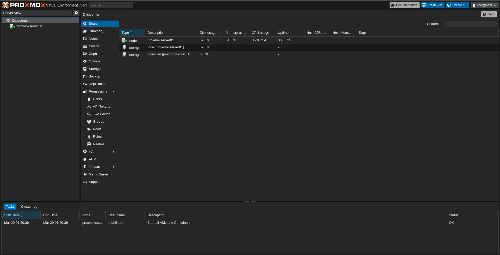Click the proxmoxserver01 node icon in tree
The width and height of the screenshot is (500, 255).
pos(12,26)
